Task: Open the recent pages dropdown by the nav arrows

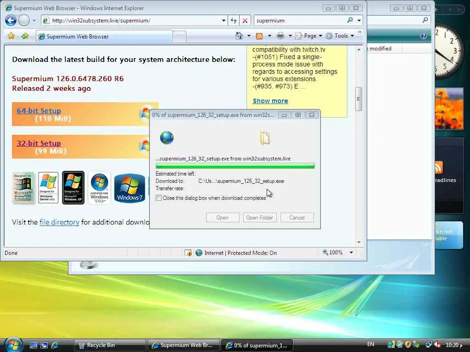Action: (x=34, y=21)
